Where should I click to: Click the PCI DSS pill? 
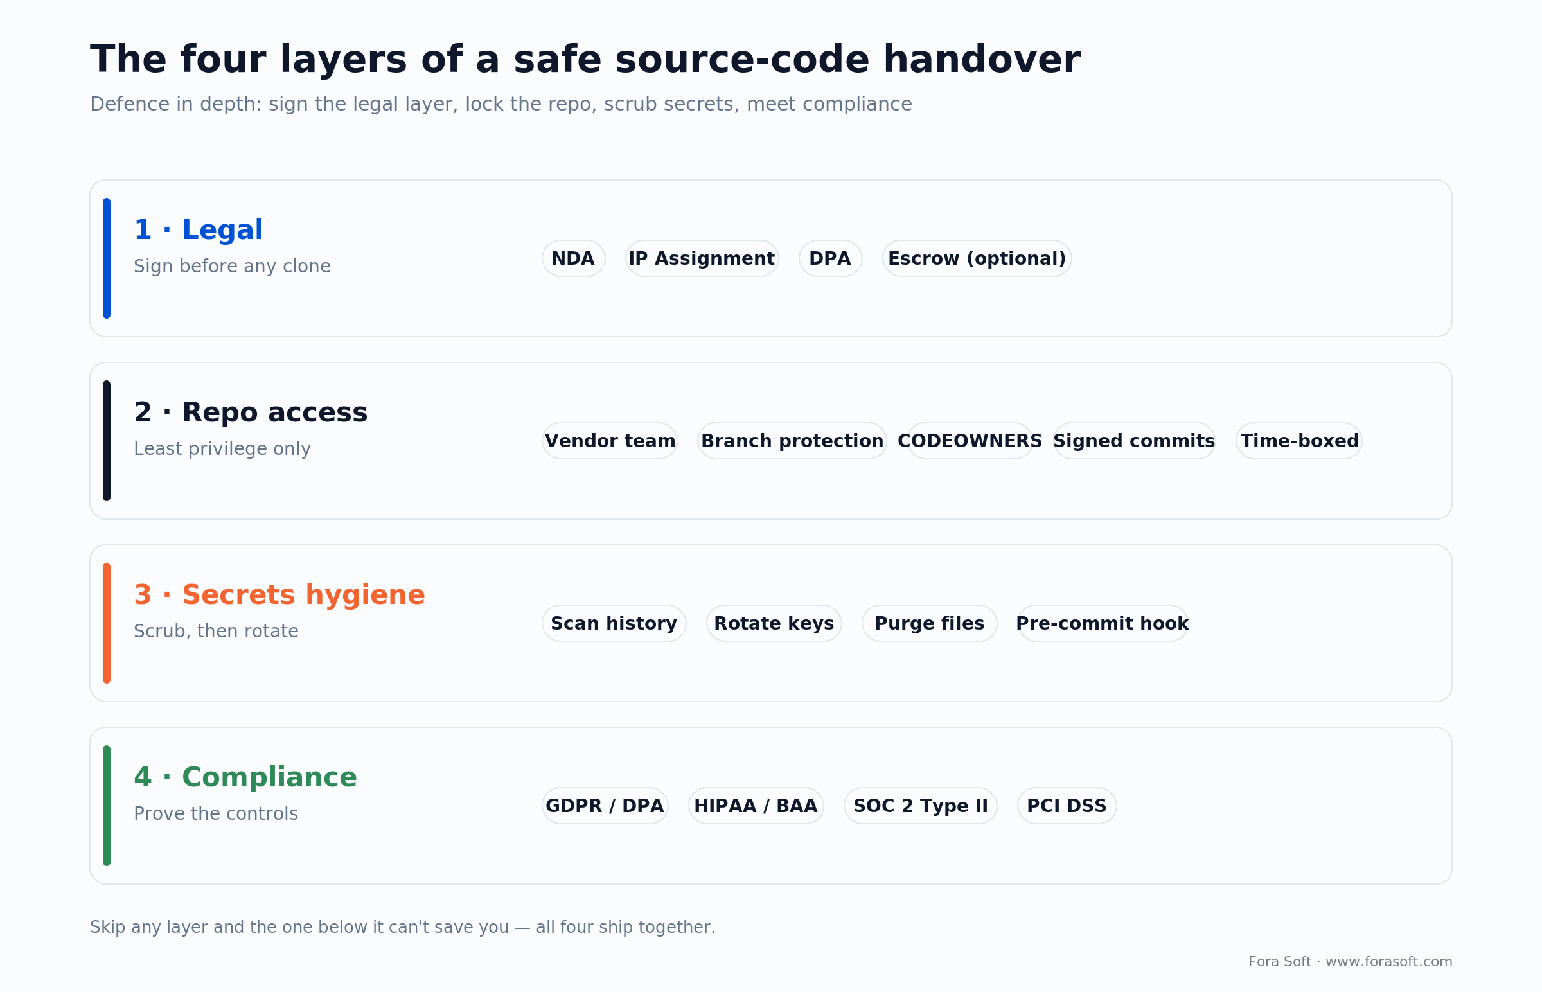(1067, 805)
